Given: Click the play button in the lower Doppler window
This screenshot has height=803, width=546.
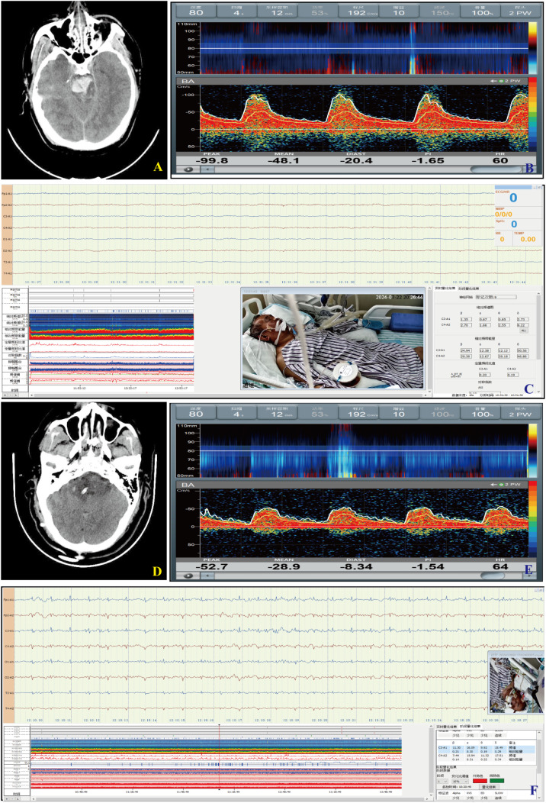Looking at the screenshot, I should [x=188, y=575].
